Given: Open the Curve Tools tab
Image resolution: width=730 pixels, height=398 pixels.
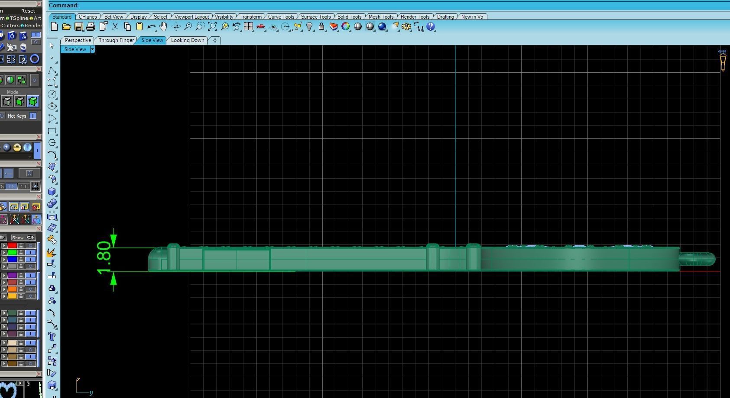Looking at the screenshot, I should coord(281,17).
